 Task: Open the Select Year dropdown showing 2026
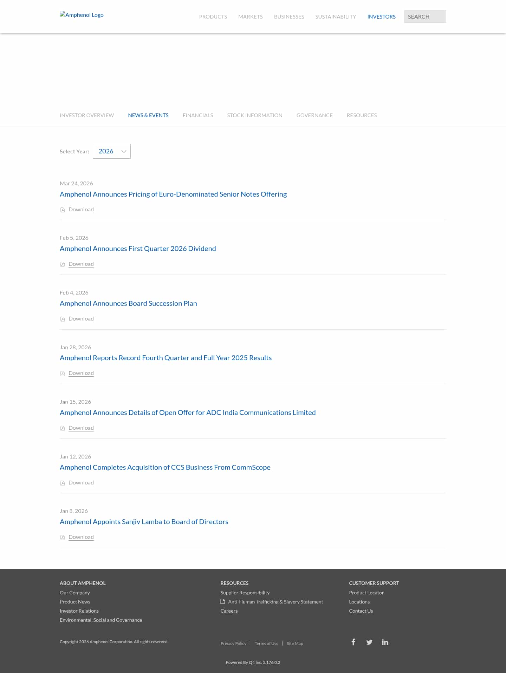[x=112, y=151]
